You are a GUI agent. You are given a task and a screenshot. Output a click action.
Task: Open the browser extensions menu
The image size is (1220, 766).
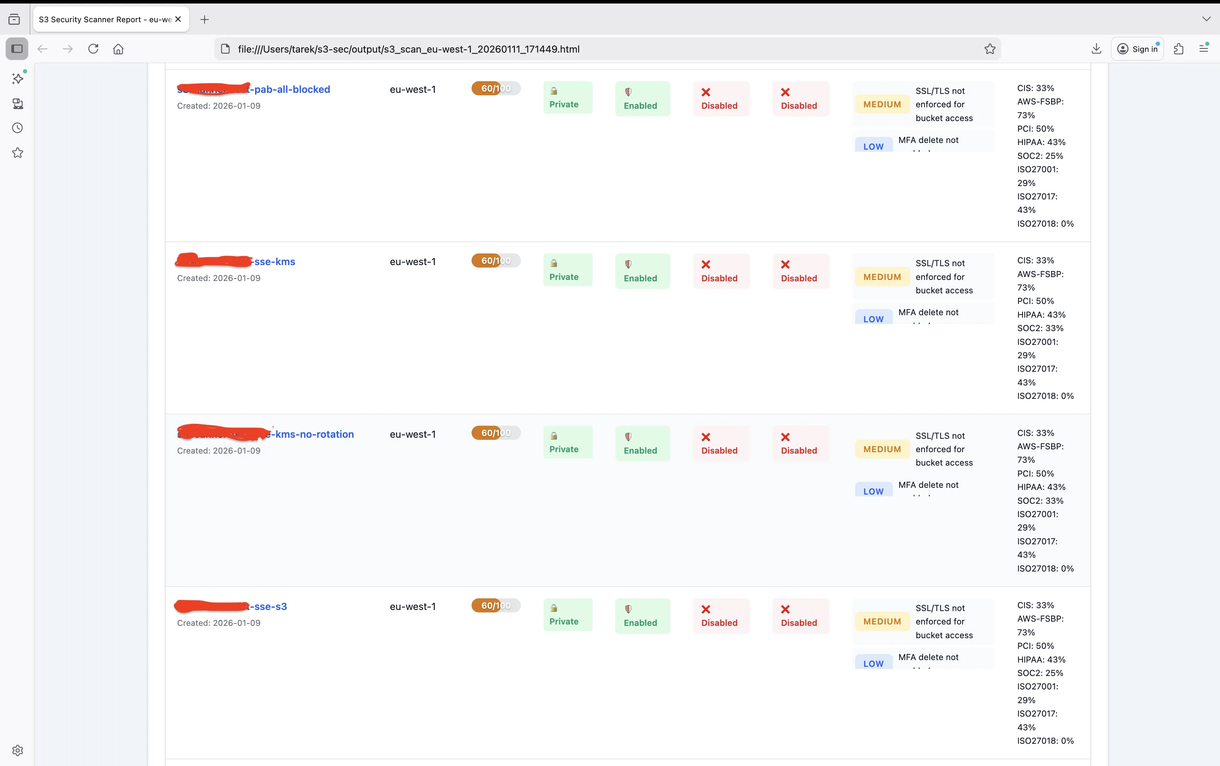tap(1179, 49)
